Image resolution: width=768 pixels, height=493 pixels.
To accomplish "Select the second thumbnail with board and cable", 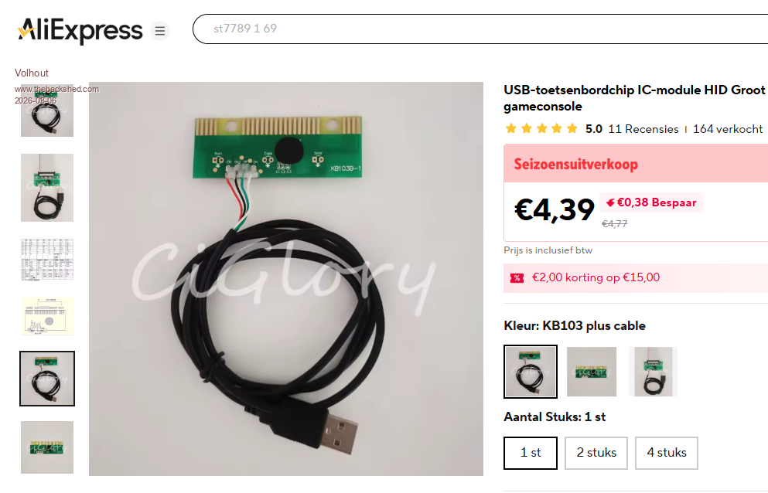I will 47,188.
